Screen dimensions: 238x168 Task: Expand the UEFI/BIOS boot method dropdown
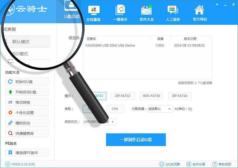coord(113,122)
